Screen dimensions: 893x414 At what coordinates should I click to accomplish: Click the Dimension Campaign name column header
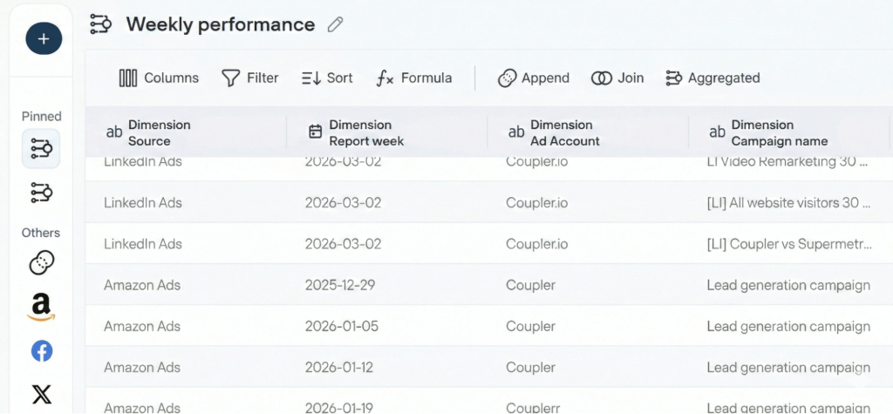[788, 132]
